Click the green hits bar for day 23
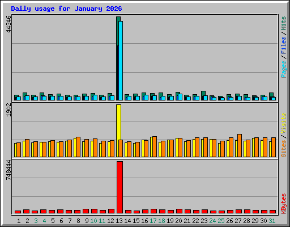Screen dimensions: 290x227 click(x=203, y=93)
